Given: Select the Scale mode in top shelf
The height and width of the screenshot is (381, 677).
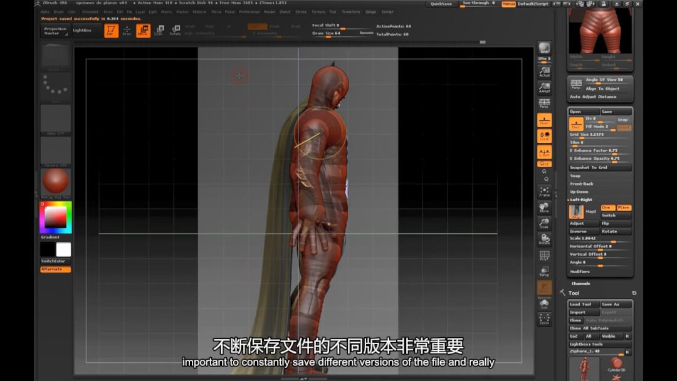Looking at the screenshot, I should click(x=159, y=30).
